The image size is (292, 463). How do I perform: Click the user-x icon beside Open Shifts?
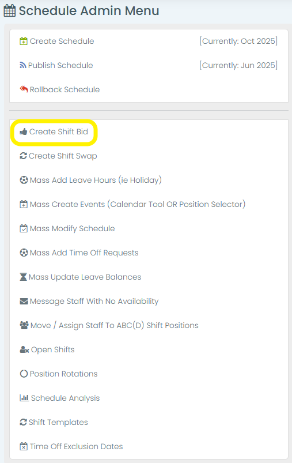pos(25,349)
